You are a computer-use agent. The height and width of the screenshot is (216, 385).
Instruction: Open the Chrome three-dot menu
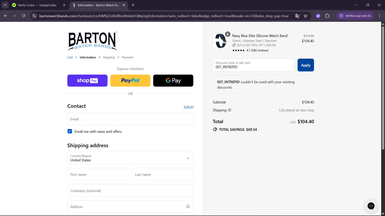tap(379, 16)
